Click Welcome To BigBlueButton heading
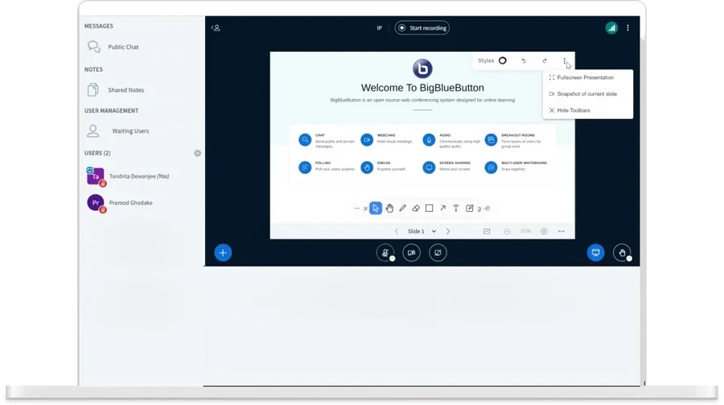This screenshot has height=405, width=724. click(x=422, y=88)
